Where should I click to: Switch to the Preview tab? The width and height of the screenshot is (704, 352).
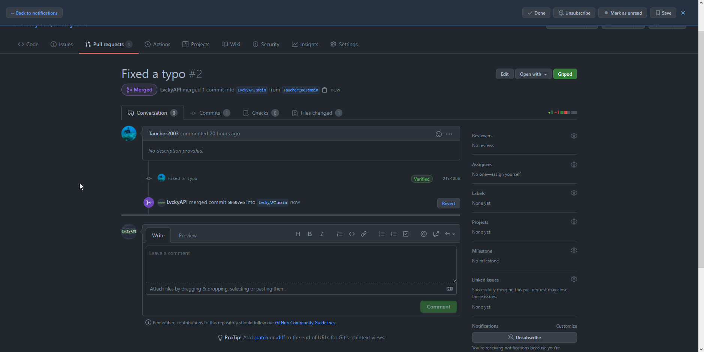point(187,235)
